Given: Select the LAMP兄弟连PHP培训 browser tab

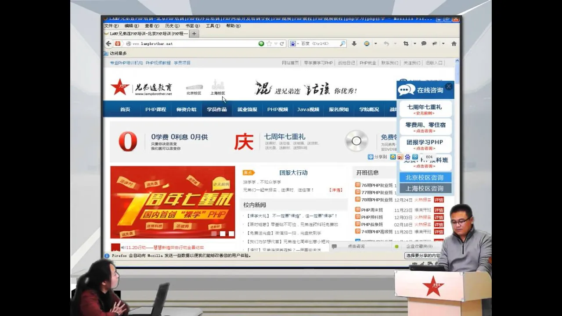Looking at the screenshot, I should click(146, 33).
